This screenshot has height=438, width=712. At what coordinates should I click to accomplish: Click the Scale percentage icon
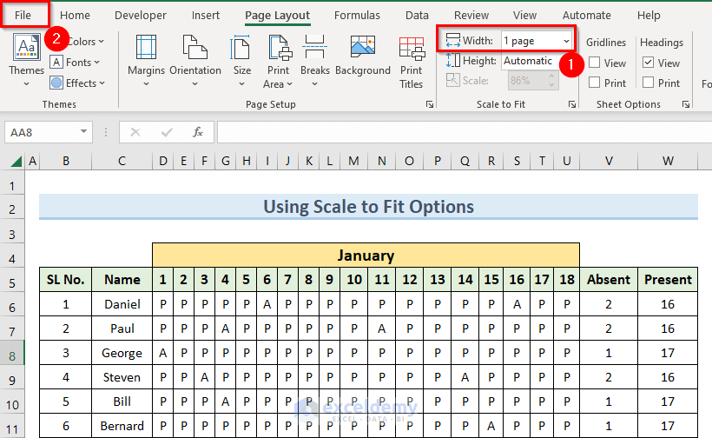point(452,81)
